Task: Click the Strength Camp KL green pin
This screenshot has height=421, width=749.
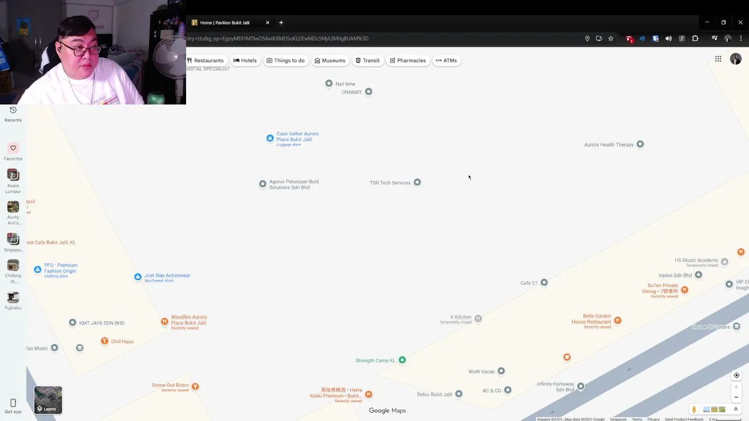Action: (402, 360)
